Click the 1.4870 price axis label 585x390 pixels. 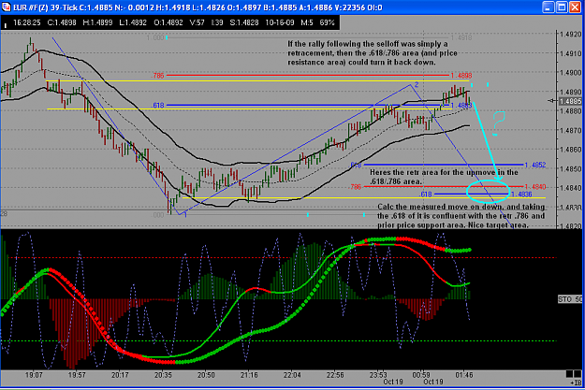point(571,131)
